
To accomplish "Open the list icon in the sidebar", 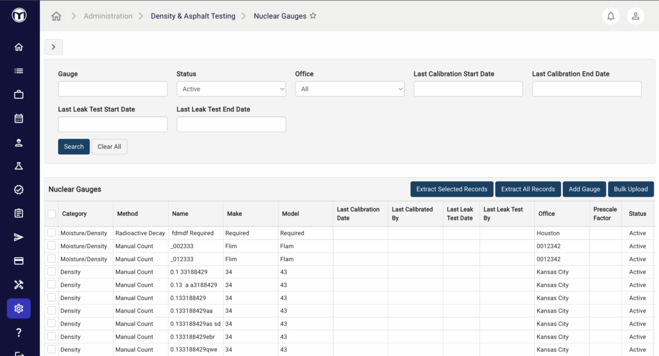I will pos(19,71).
